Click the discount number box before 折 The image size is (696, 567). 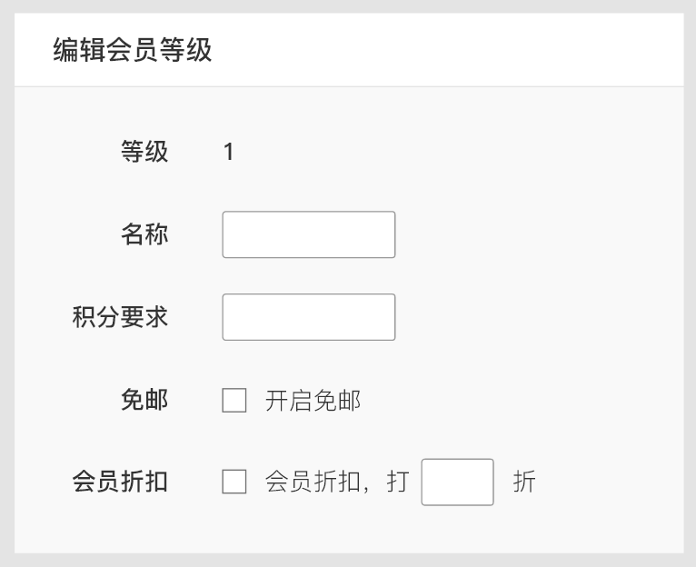click(457, 482)
